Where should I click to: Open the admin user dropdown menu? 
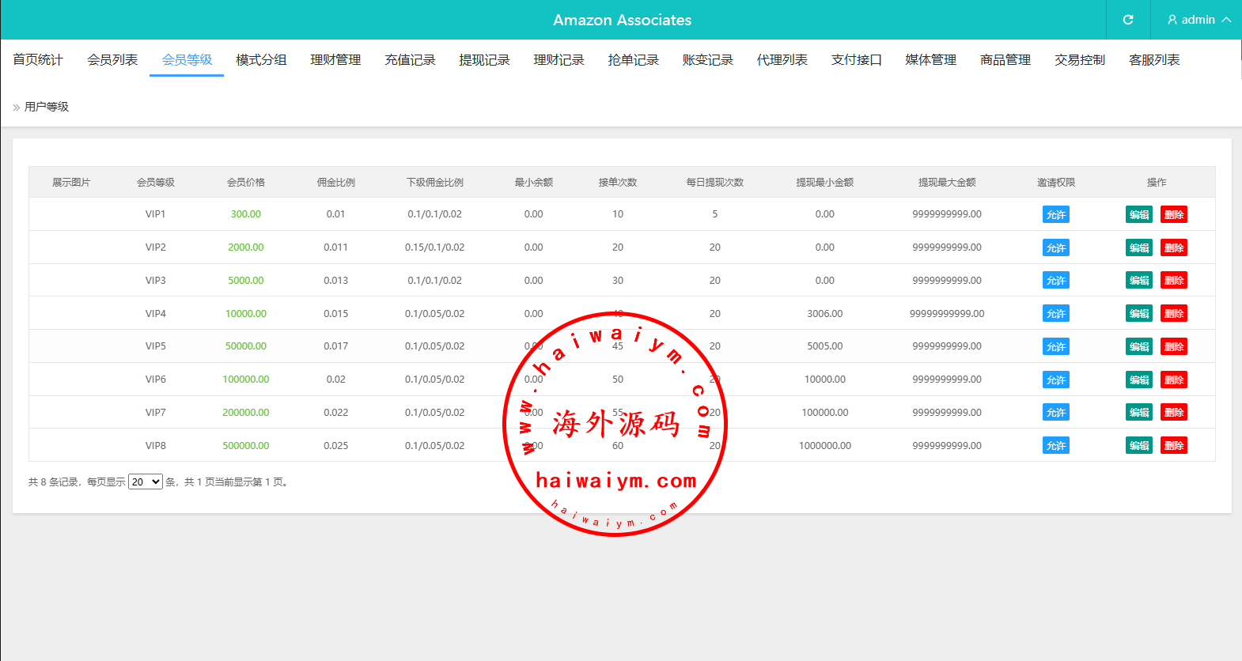click(x=1198, y=20)
